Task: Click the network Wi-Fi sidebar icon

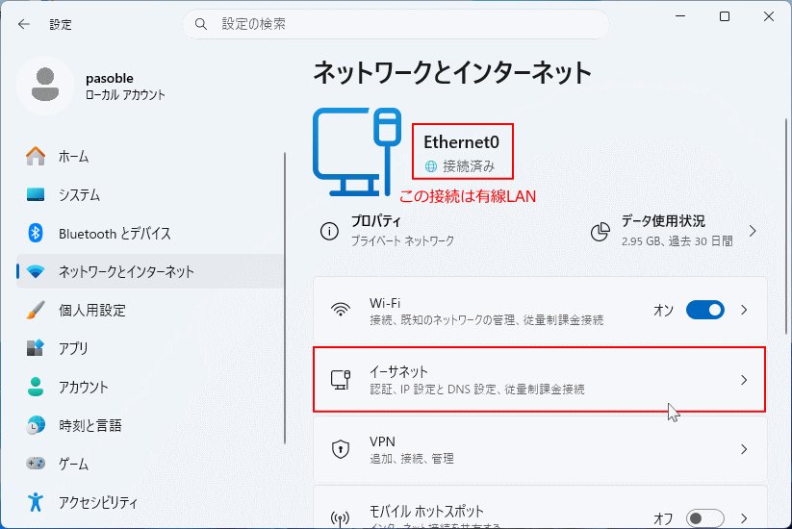Action: (36, 271)
